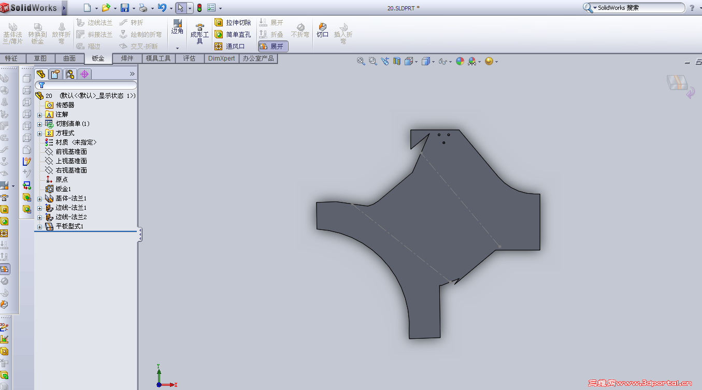This screenshot has height=390, width=702.
Task: Undo the last action
Action: (x=162, y=8)
